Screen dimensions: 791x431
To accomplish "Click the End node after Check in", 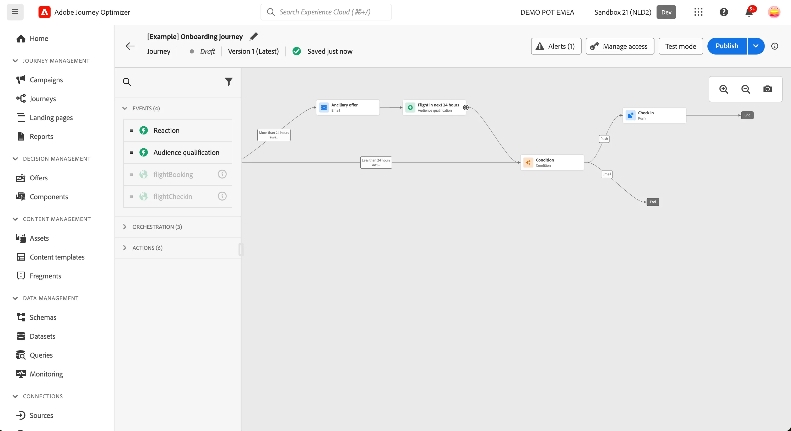I will pyautogui.click(x=747, y=115).
